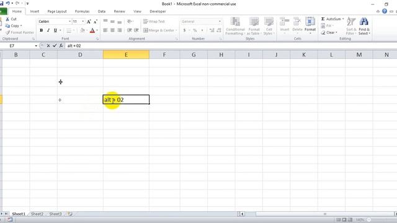
Task: Click the Grow Font icon
Action: 89,22
